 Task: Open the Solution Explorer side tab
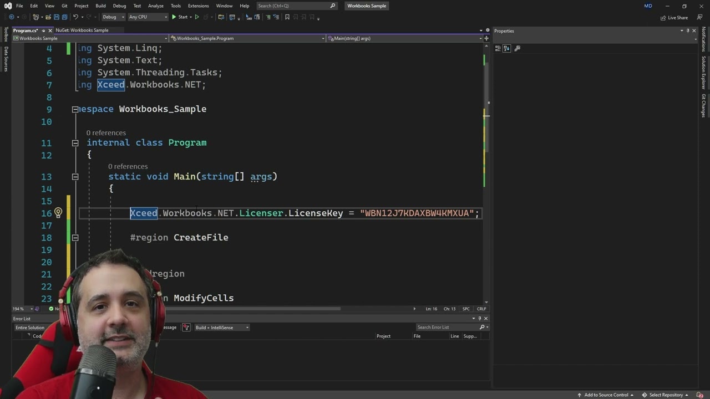703,73
